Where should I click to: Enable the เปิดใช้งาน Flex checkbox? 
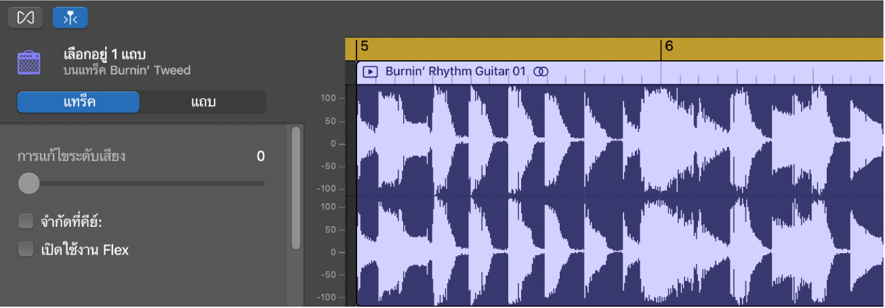point(26,250)
